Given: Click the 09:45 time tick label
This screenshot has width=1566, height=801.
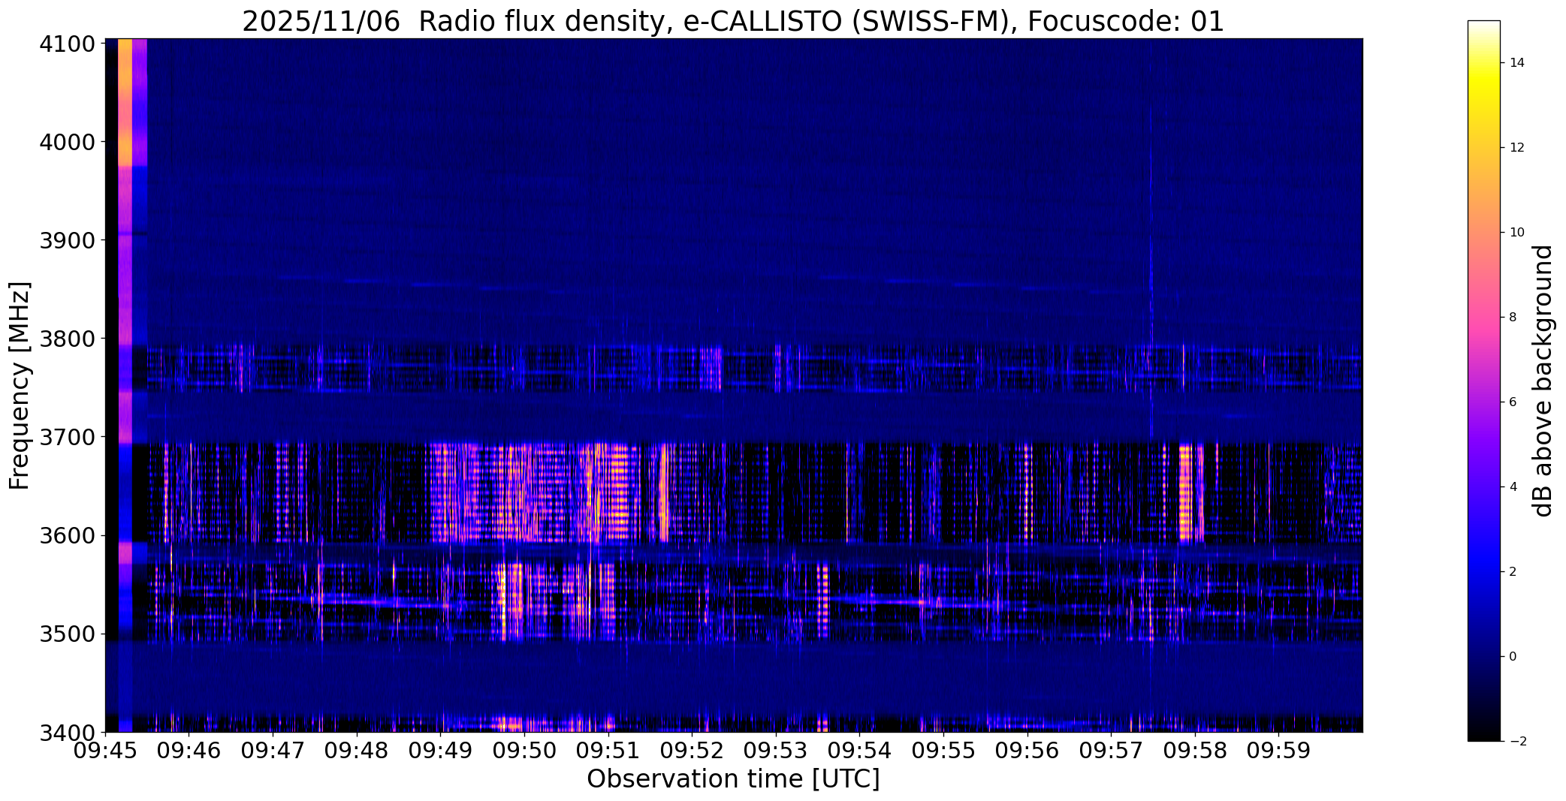Looking at the screenshot, I should pyautogui.click(x=106, y=750).
